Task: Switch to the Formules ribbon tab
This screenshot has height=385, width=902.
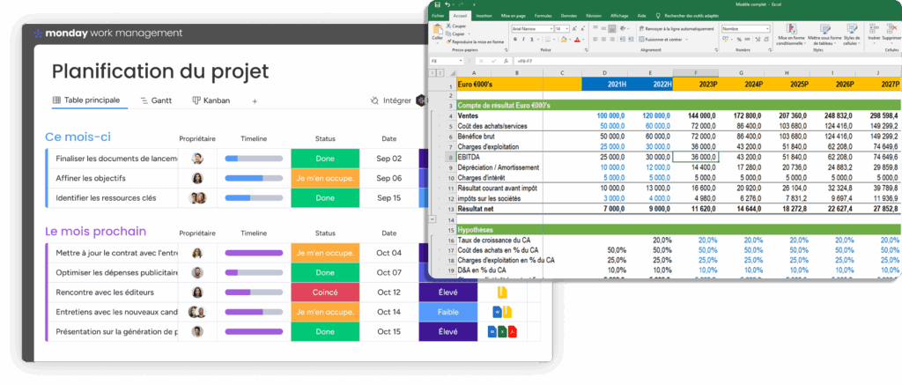Action: [543, 16]
